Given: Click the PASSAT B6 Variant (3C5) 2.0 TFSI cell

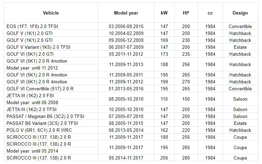Looking at the screenshot, I should point(51,123).
